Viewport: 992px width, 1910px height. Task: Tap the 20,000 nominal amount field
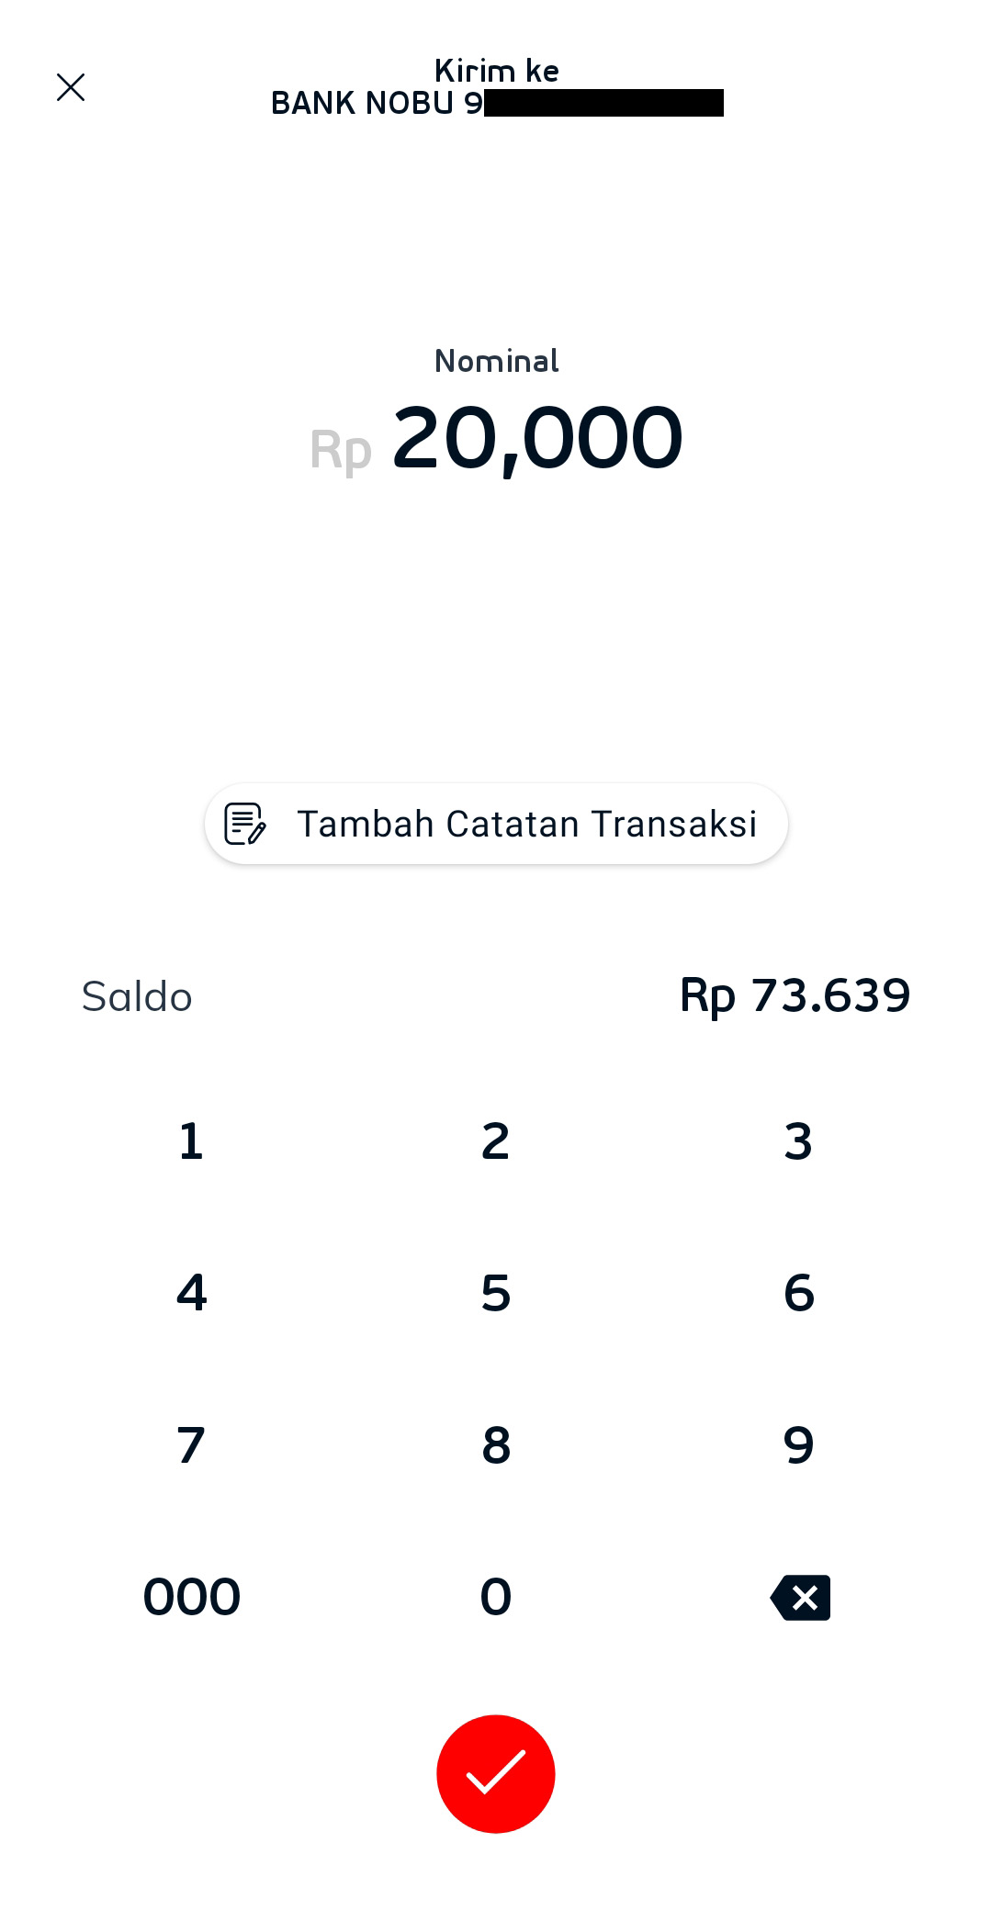click(x=536, y=438)
